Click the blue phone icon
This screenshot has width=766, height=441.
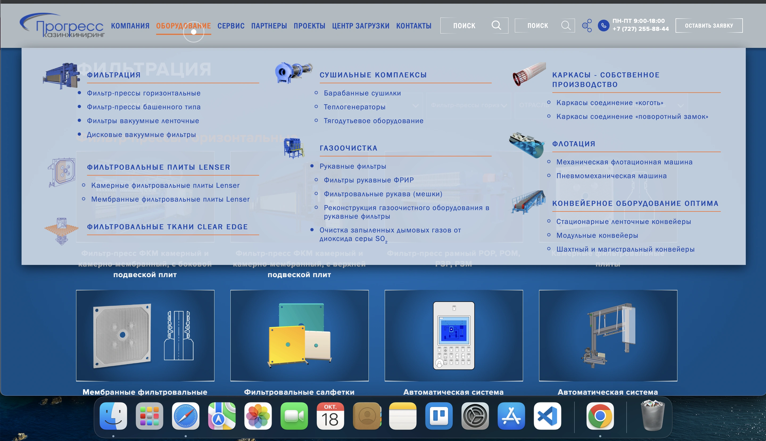pos(603,26)
